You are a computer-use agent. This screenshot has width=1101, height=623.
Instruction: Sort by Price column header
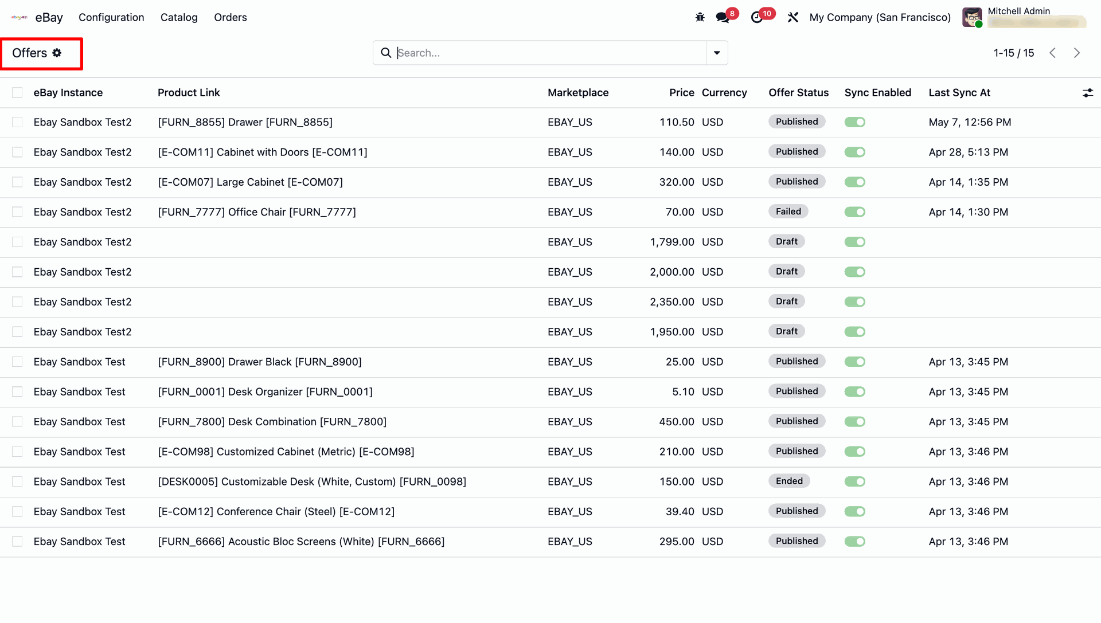(681, 93)
